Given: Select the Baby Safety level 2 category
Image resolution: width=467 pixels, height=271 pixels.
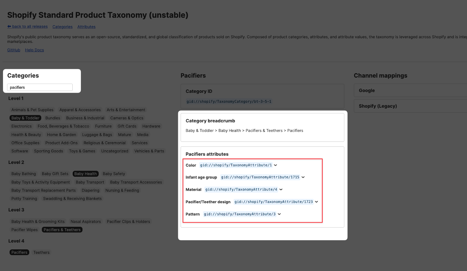Looking at the screenshot, I should click(x=114, y=174).
